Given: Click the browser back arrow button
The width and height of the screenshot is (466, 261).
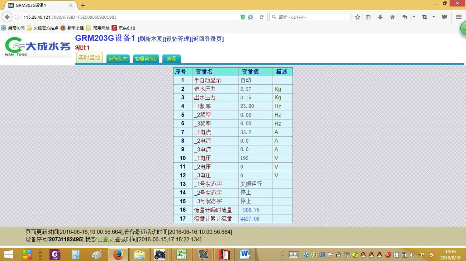Looking at the screenshot, I should point(7,17).
